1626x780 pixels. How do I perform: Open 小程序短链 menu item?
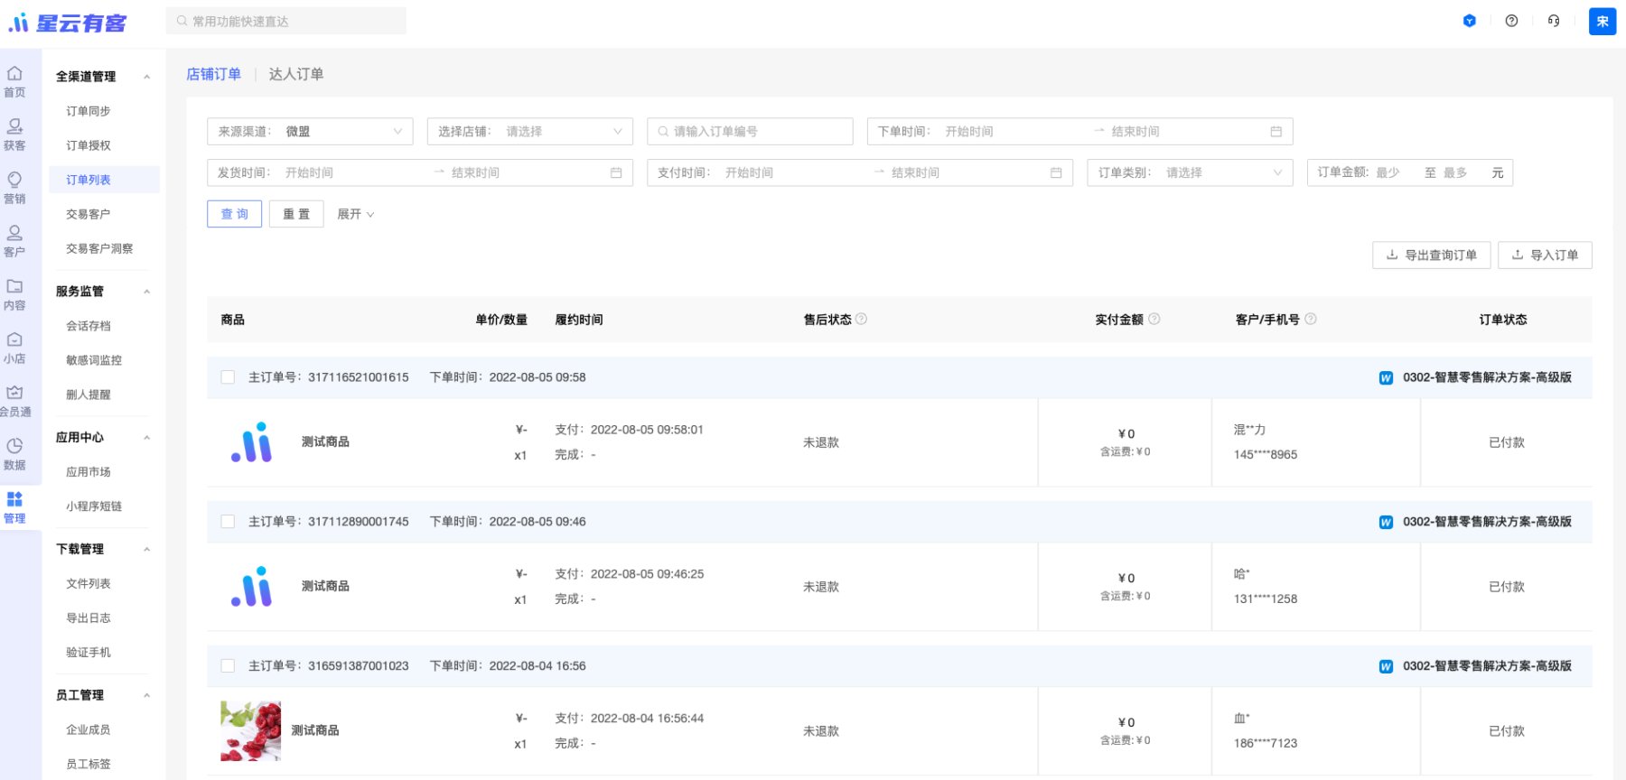tap(93, 506)
